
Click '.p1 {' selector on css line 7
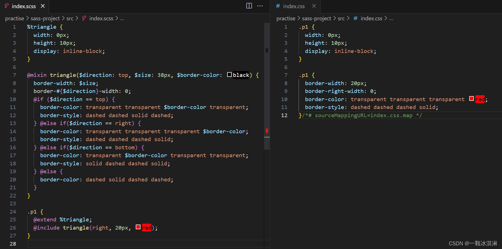coord(307,75)
